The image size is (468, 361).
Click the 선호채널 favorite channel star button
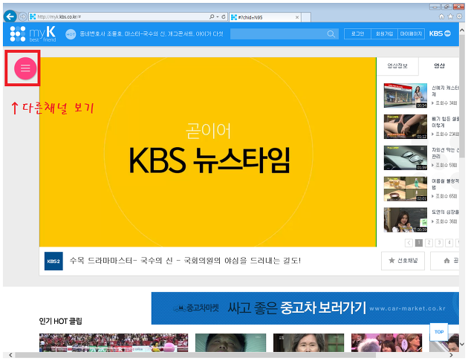(x=403, y=261)
